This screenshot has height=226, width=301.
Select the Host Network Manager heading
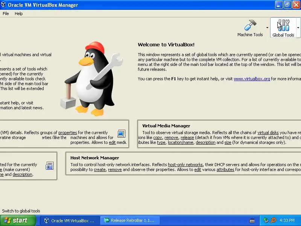[x=95, y=158]
